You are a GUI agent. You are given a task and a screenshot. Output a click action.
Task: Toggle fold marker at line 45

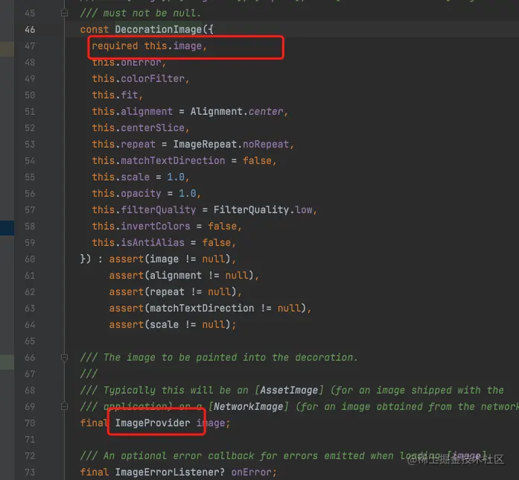click(64, 13)
